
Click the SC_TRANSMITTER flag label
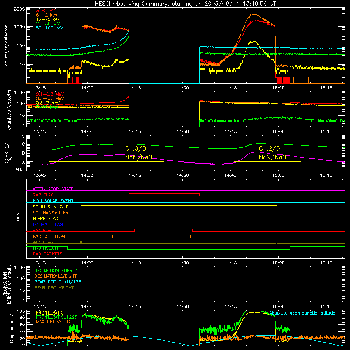click(51, 213)
